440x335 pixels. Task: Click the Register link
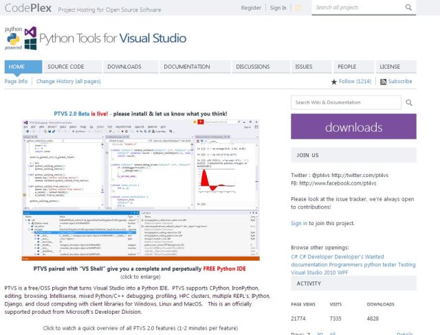click(251, 8)
